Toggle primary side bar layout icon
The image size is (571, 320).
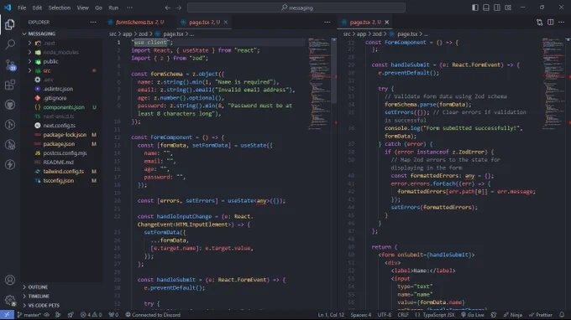tap(475, 8)
